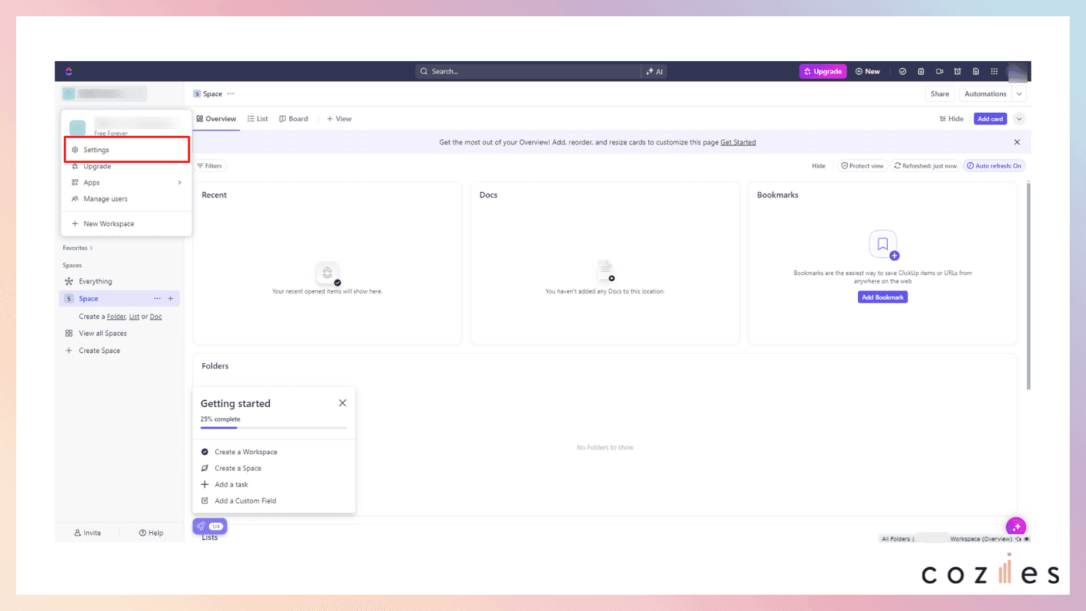1086x611 pixels.
Task: Open the quick actions grid icon
Action: tap(994, 71)
